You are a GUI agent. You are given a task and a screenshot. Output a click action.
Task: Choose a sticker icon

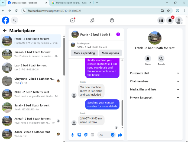coord(86,135)
